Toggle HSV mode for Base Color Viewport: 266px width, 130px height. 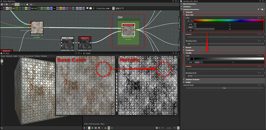pos(191,30)
